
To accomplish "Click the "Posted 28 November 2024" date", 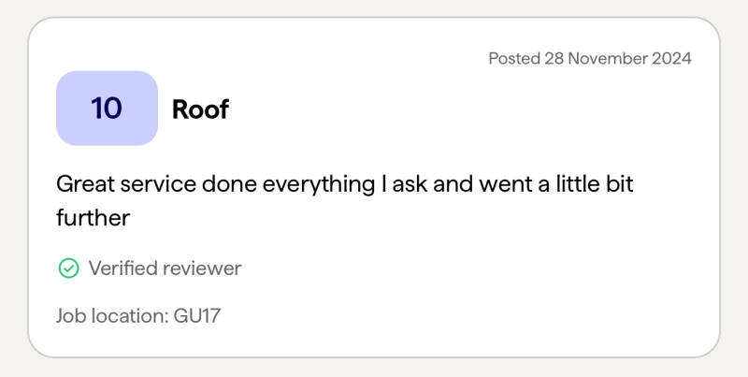I will pyautogui.click(x=590, y=58).
